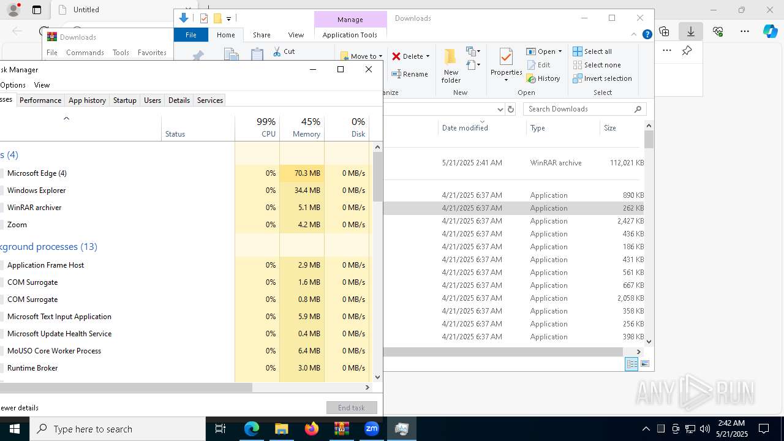Click Task Manager vertical scrollbar thumb
The height and width of the screenshot is (441, 784).
click(378, 176)
